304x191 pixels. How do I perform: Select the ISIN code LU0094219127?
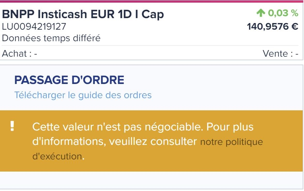pos(34,27)
